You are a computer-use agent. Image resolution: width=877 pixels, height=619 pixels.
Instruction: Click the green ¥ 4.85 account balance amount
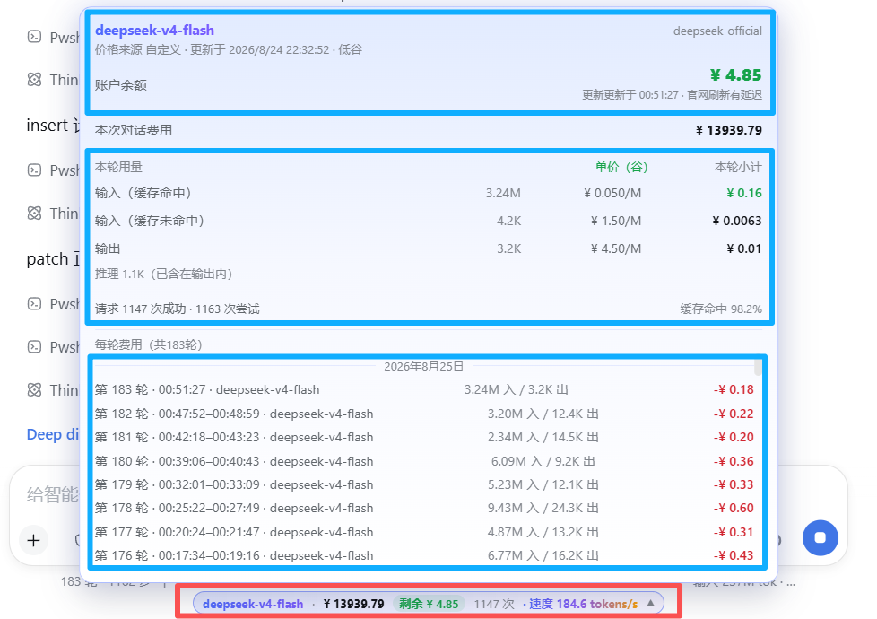(x=735, y=75)
